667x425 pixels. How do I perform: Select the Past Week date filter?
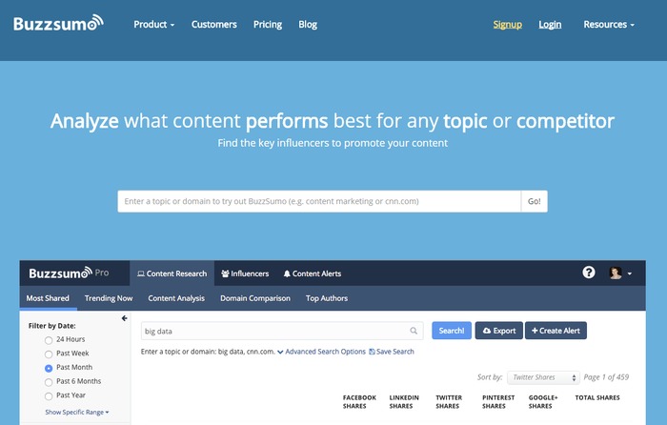pos(49,354)
